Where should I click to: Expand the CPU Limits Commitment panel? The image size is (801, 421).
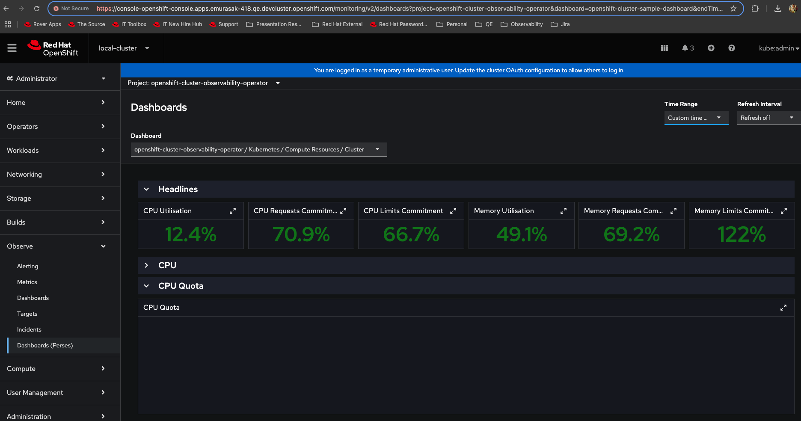(453, 211)
